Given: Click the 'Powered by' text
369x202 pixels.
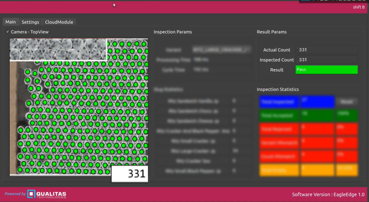Looking at the screenshot, I should pos(15,194).
